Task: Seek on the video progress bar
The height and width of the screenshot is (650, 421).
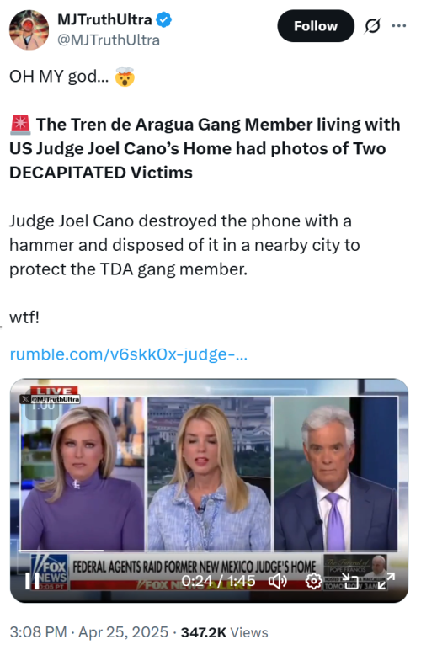Action: pos(209,551)
